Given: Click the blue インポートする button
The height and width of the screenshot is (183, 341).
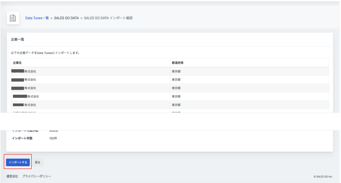Looking at the screenshot, I should (18, 162).
